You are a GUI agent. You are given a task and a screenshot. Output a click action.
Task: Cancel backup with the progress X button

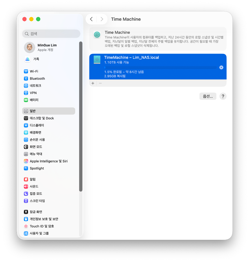(x=221, y=68)
